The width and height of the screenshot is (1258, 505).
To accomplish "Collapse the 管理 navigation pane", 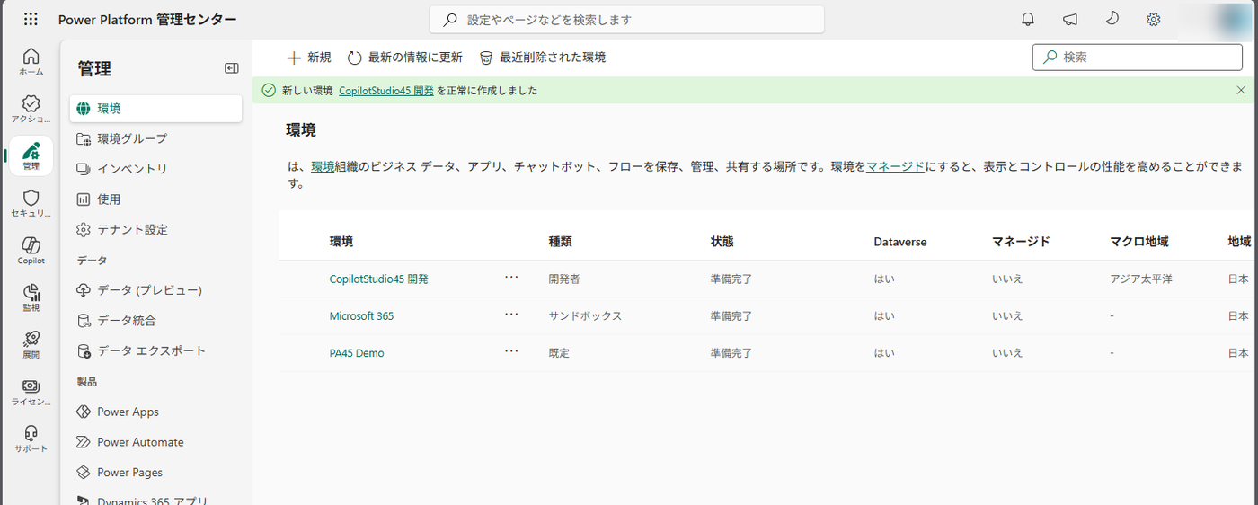I will pyautogui.click(x=232, y=68).
